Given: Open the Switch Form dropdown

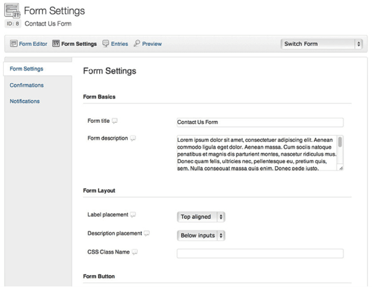Looking at the screenshot, I should [x=321, y=44].
